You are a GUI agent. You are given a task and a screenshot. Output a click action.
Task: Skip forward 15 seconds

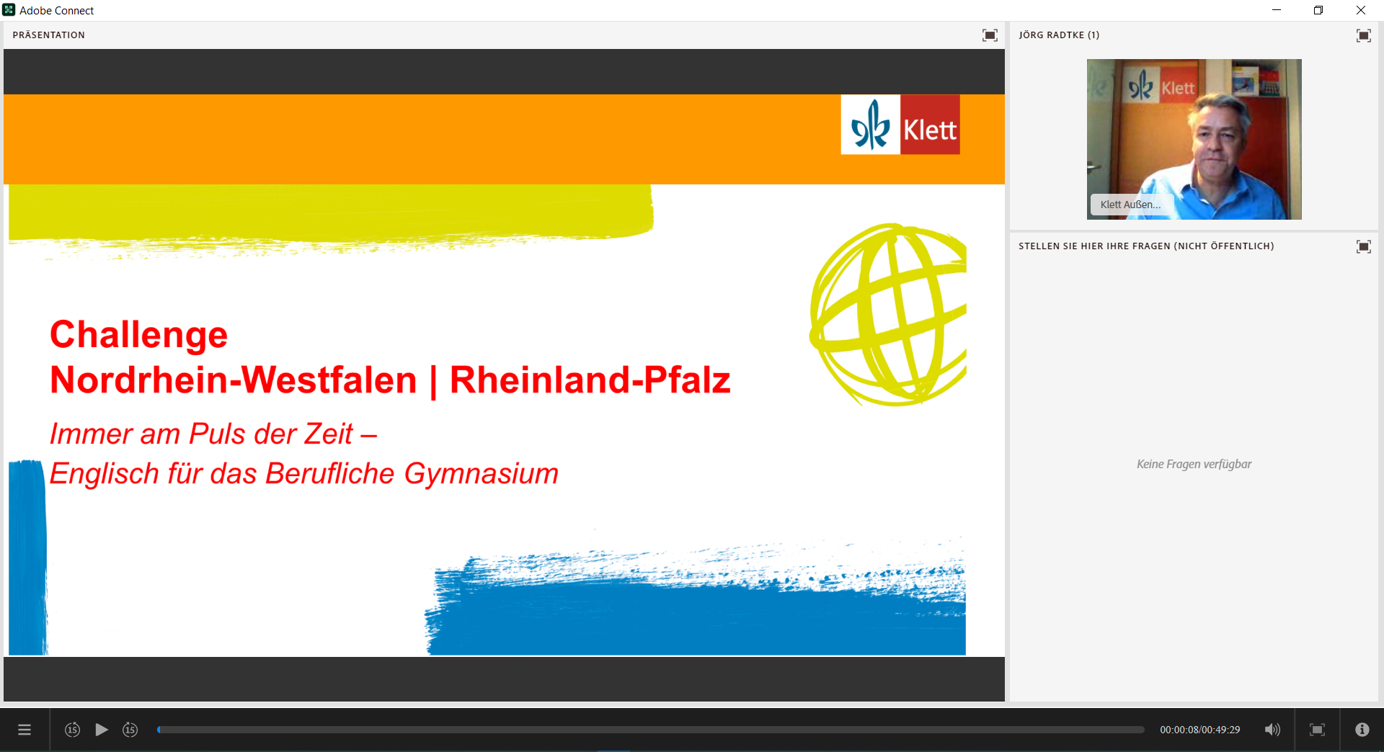(130, 730)
